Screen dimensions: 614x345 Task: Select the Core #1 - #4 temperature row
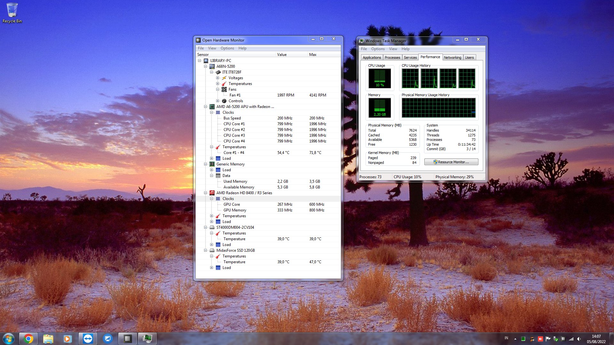click(x=268, y=153)
